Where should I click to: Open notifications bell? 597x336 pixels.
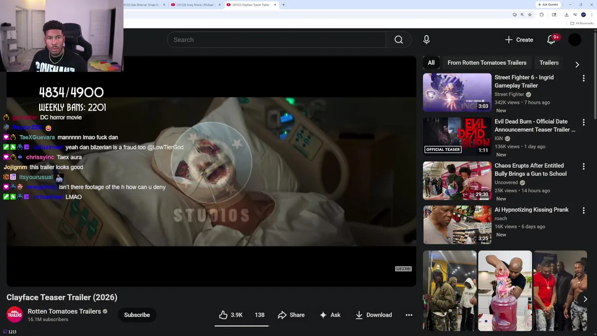551,40
